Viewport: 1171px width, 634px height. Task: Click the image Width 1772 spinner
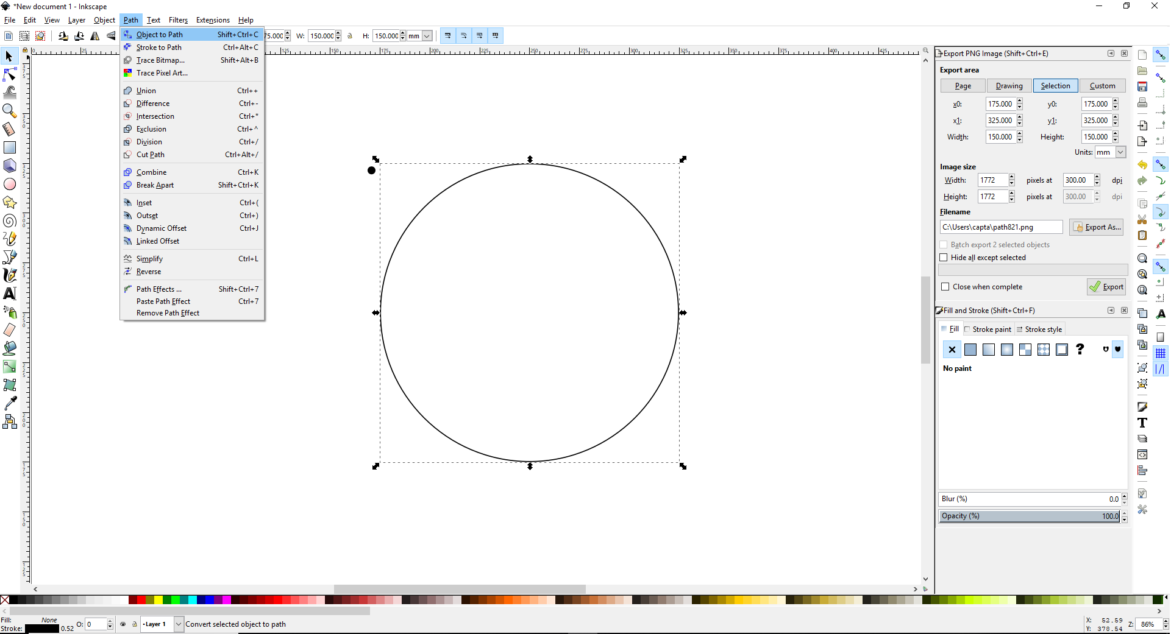(1012, 180)
